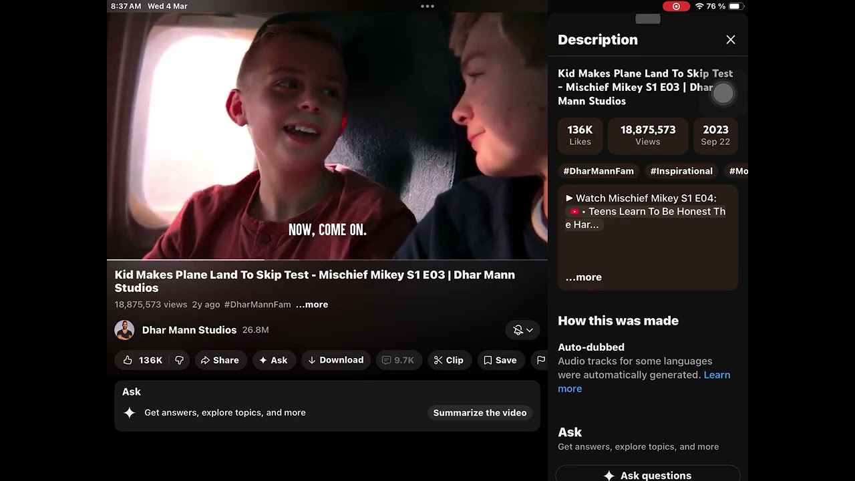
Task: Tap the video title in the Description panel
Action: point(645,87)
